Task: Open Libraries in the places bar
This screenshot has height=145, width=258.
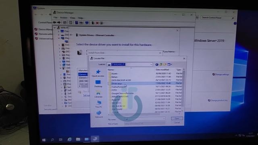Action: tap(98, 94)
